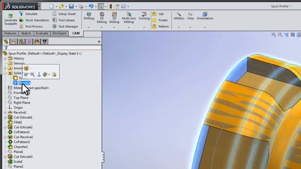
Task: Expand the Cut-Extrude1 feature node
Action: [5, 117]
